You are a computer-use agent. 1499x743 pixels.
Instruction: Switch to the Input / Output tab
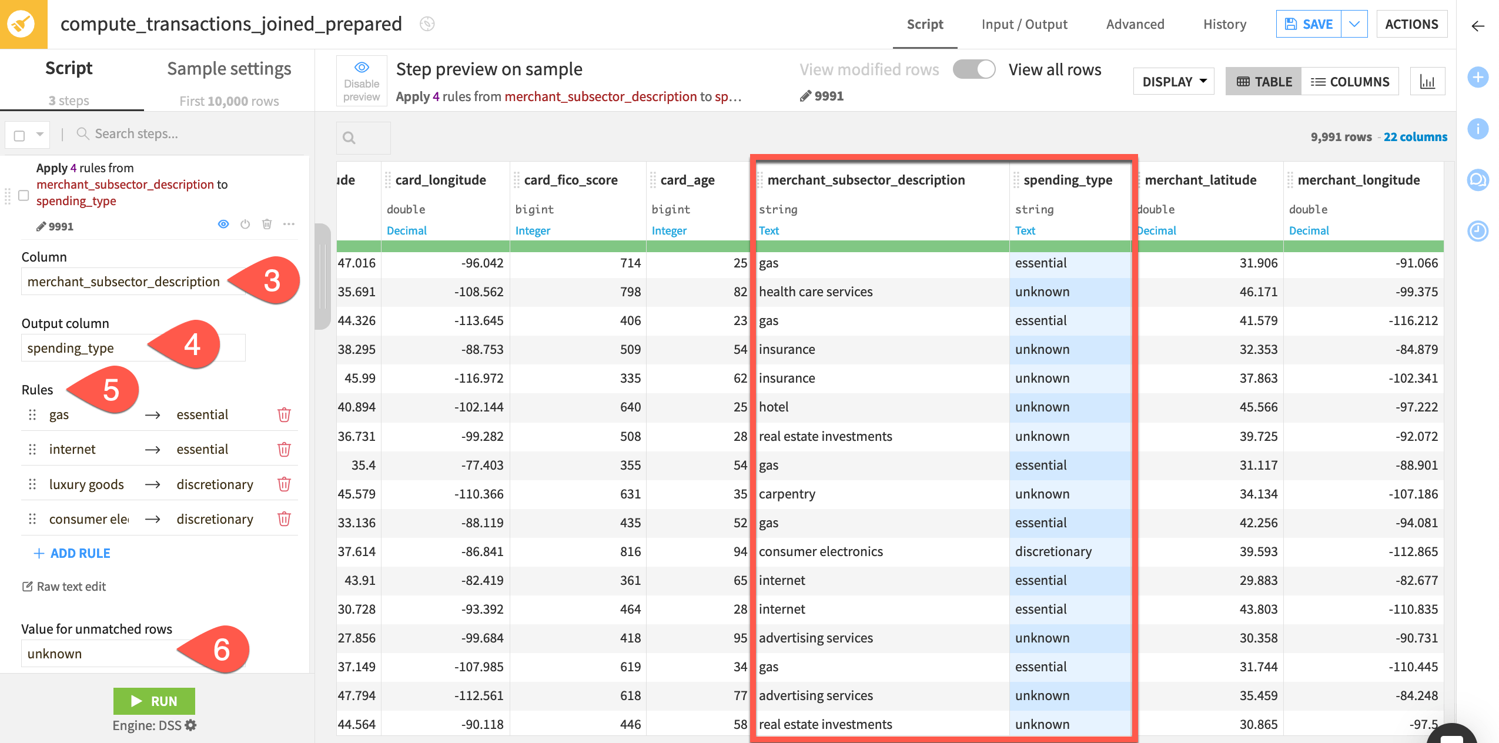pyautogui.click(x=1025, y=24)
